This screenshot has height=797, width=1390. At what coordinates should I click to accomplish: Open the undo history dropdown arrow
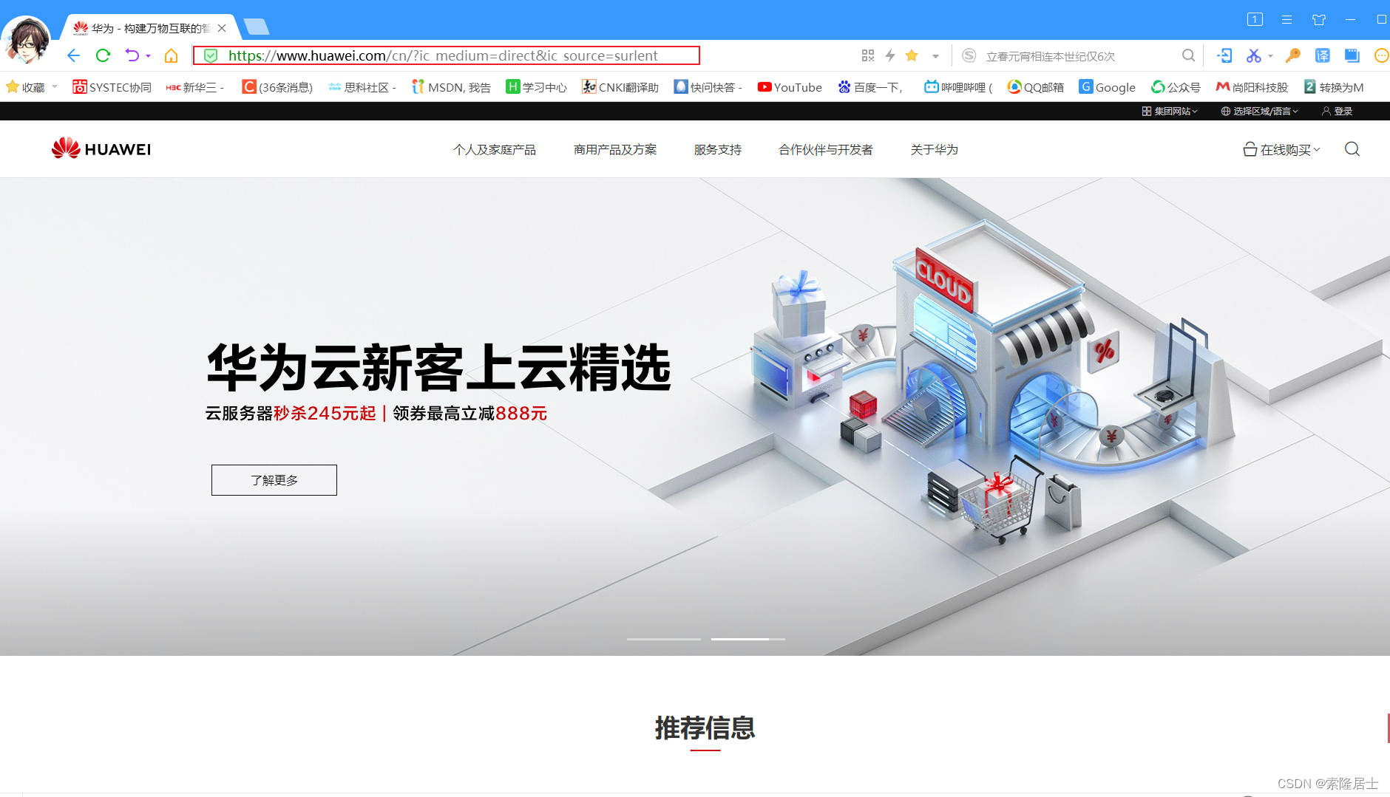148,56
